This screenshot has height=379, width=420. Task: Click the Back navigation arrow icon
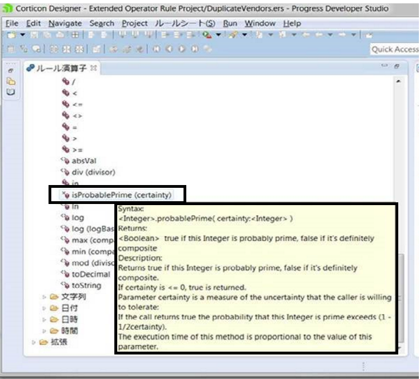[x=318, y=35]
